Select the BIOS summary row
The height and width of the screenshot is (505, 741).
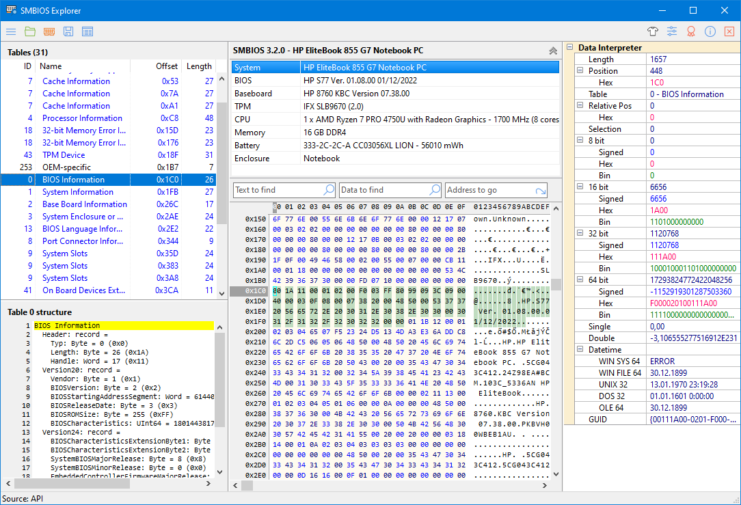coord(396,81)
